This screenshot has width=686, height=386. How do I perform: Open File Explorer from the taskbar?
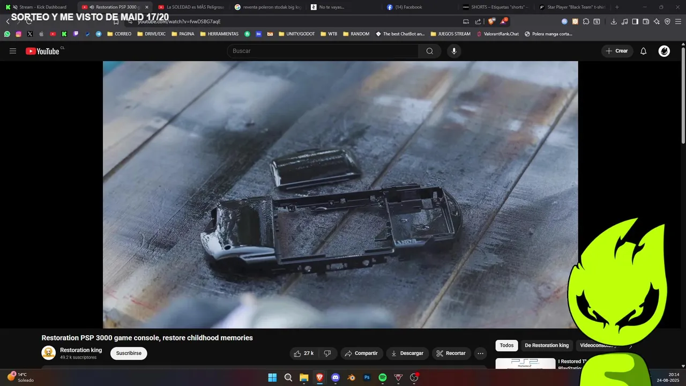click(304, 377)
